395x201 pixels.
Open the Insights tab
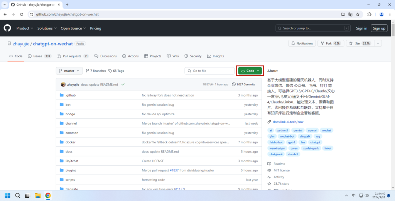(215, 56)
